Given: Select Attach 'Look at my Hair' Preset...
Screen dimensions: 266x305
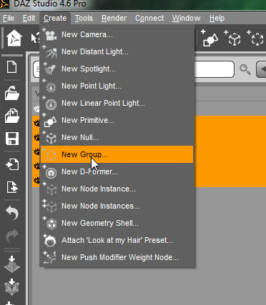Looking at the screenshot, I should click(x=117, y=240).
